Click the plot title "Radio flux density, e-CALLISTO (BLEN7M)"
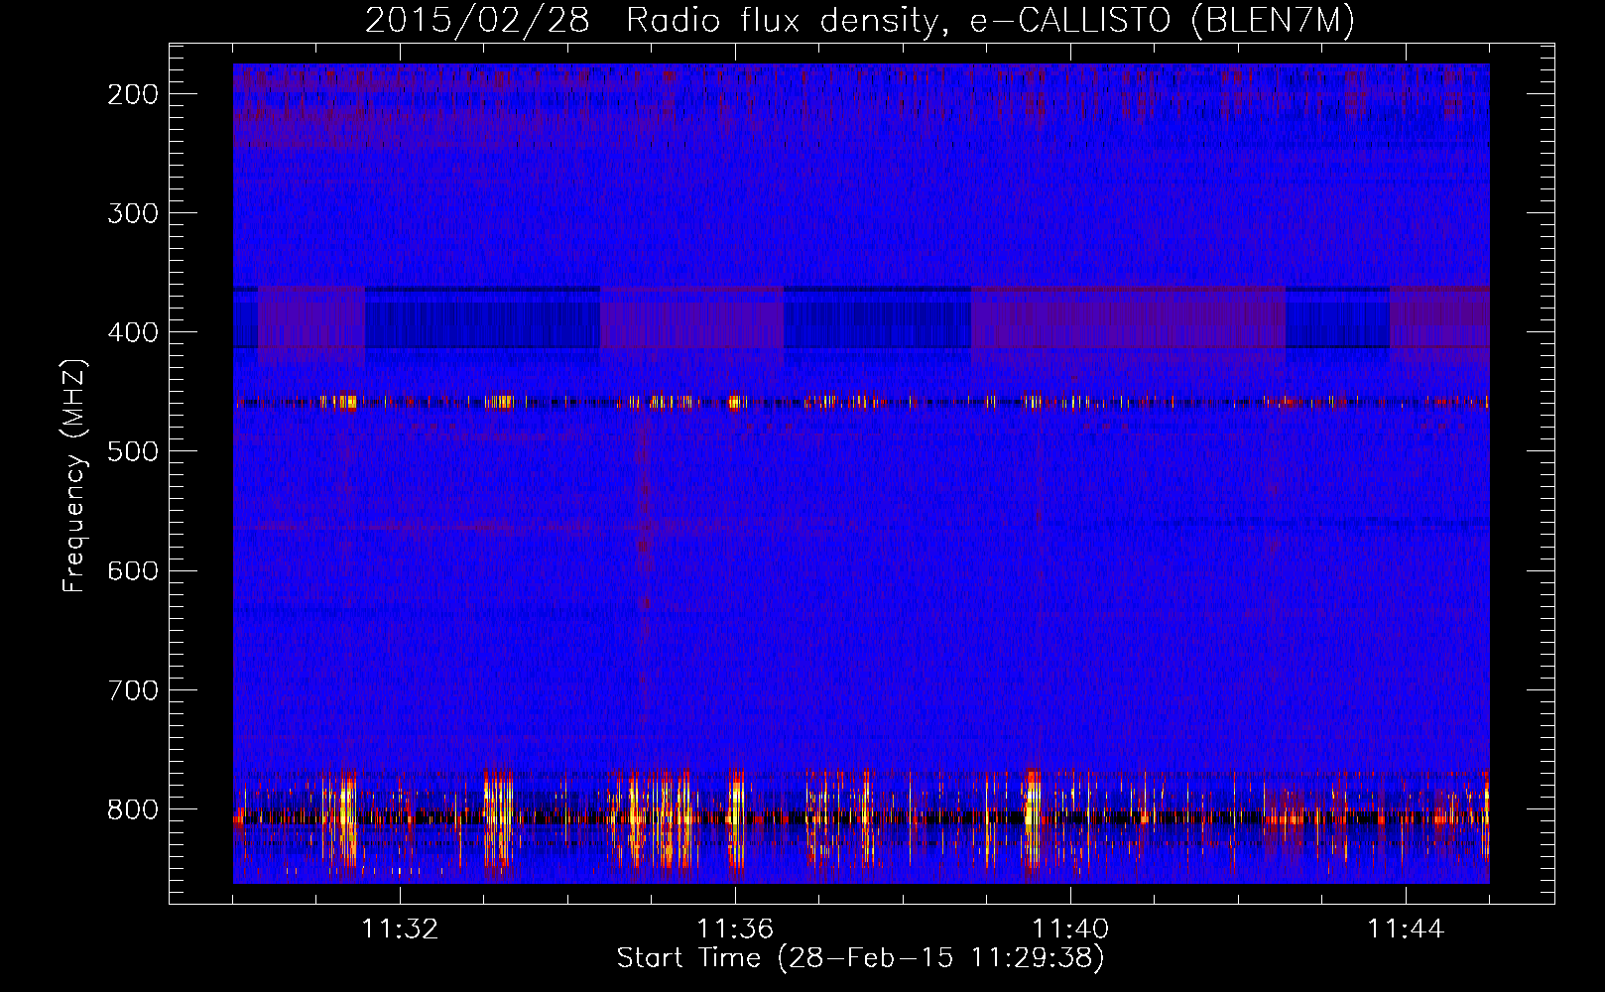 (x=990, y=20)
